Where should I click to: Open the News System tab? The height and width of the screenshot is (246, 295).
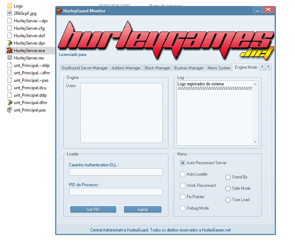coord(219,68)
